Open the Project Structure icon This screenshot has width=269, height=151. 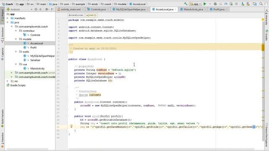click(255, 4)
